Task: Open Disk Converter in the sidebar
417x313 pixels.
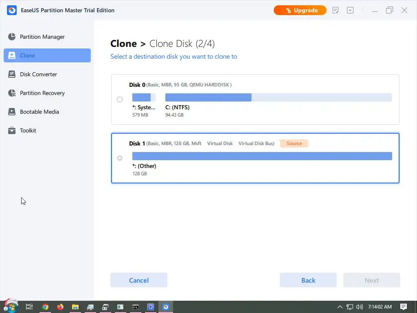Action: 47,74
